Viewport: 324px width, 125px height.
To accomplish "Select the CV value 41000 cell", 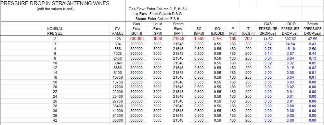I will (x=118, y=111).
